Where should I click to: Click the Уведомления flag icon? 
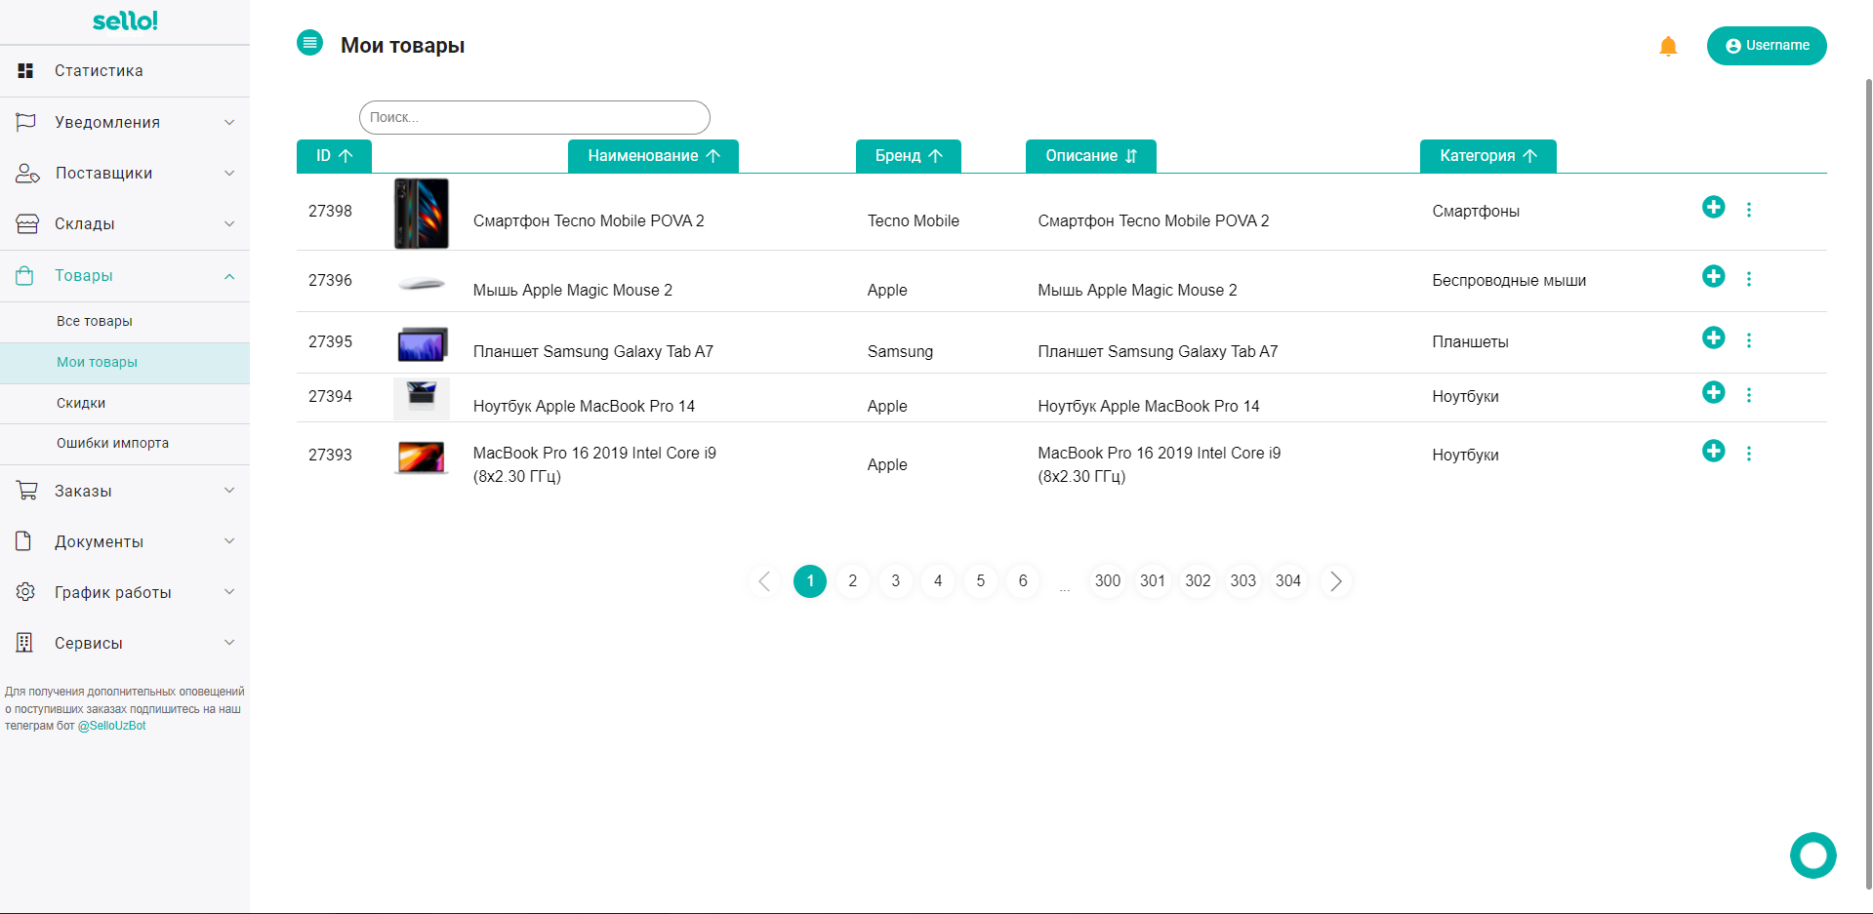pos(25,122)
